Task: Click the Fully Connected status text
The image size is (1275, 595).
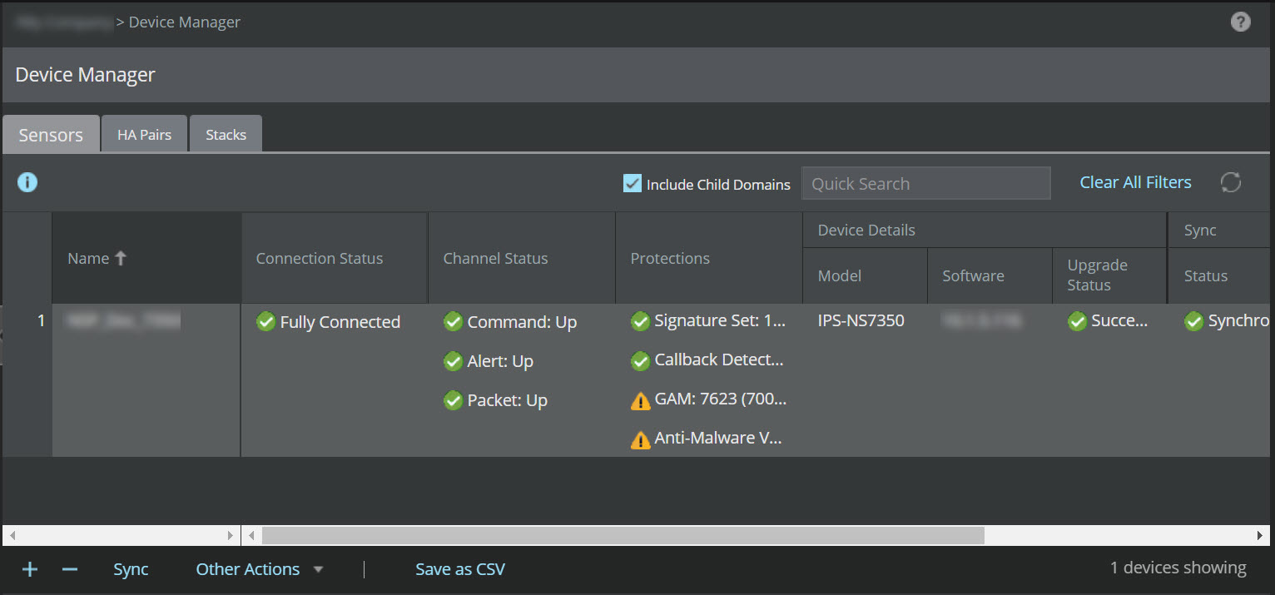Action: coord(340,322)
